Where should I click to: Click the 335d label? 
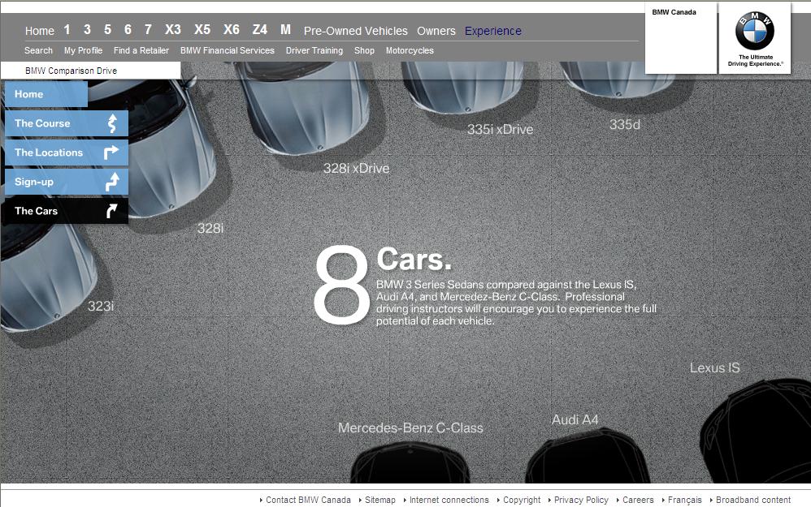pos(624,124)
